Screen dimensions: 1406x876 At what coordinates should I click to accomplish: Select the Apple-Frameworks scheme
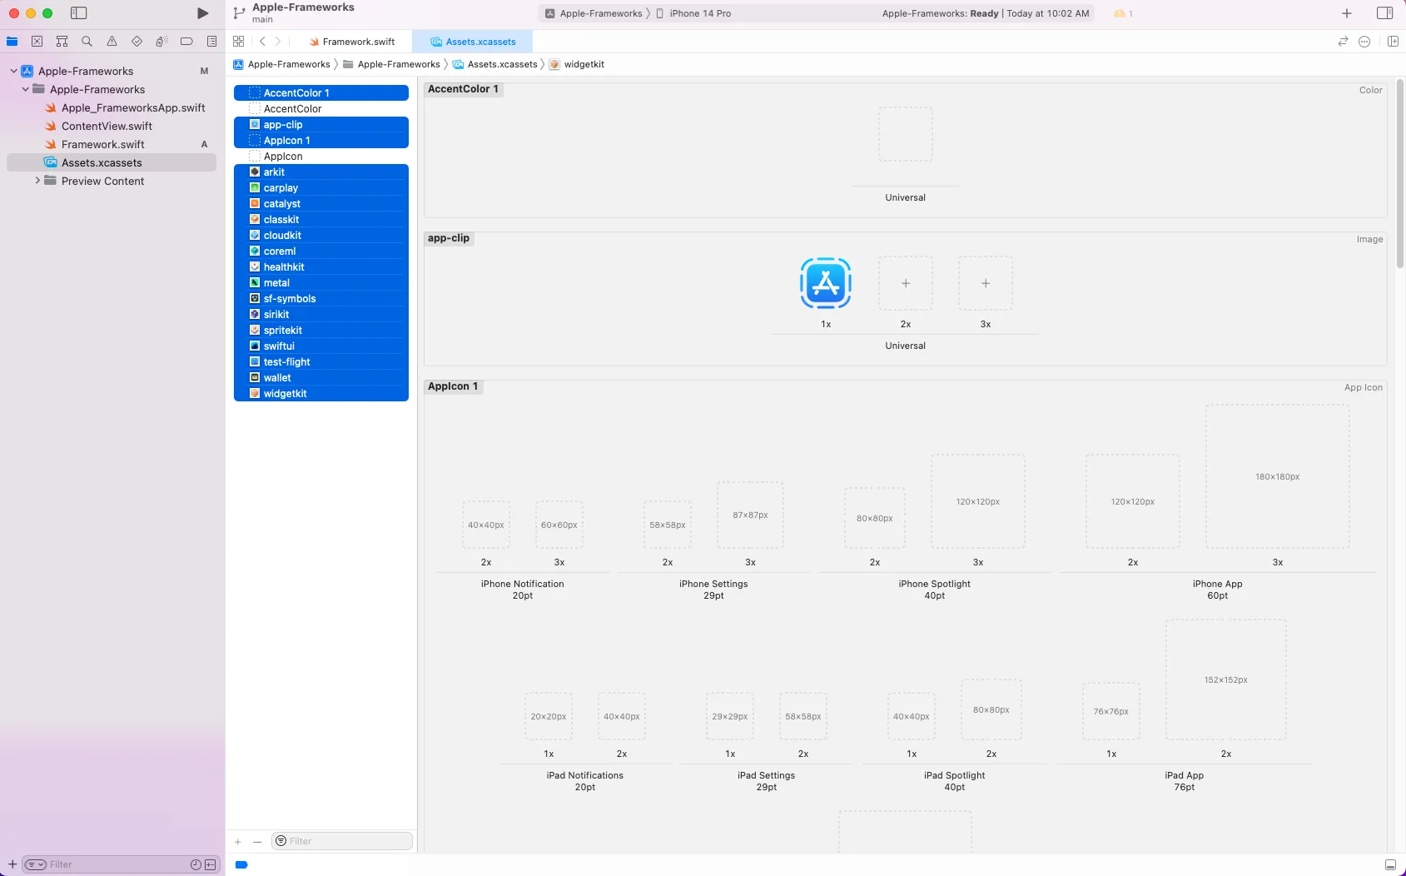(594, 13)
